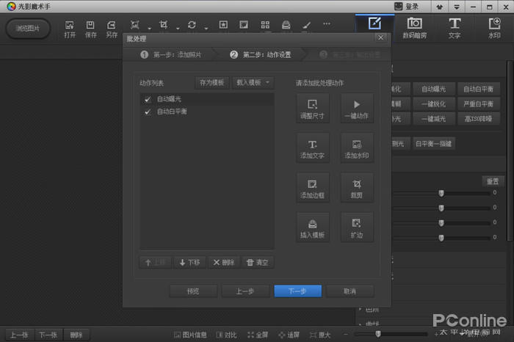The height and width of the screenshot is (342, 514).
Task: Uncheck the 自动曝光 action checkbox
Action: tap(148, 99)
